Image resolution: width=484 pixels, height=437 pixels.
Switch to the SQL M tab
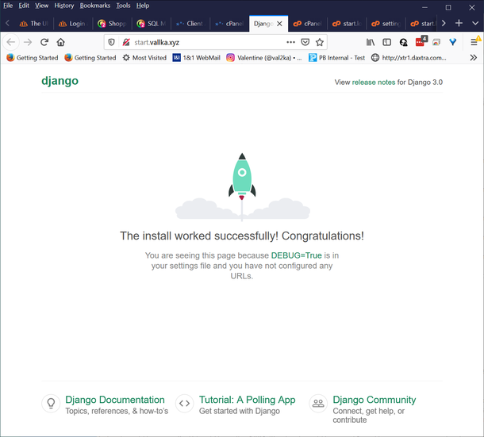[152, 24]
